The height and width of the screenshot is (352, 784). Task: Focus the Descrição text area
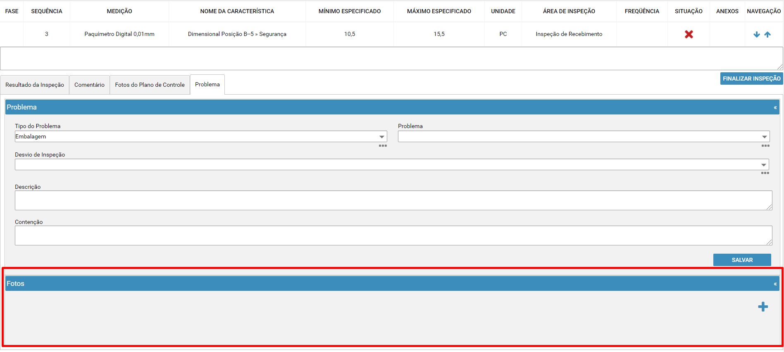click(x=393, y=200)
